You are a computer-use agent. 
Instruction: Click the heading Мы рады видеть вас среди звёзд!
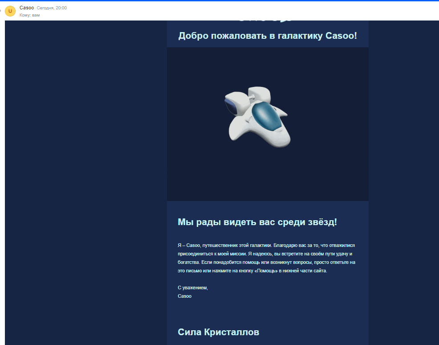pos(257,222)
